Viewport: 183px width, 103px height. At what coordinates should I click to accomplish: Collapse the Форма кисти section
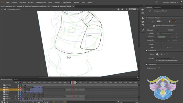(x=146, y=50)
